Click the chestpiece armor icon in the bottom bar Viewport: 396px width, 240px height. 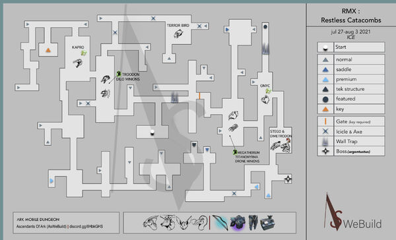(x=238, y=223)
